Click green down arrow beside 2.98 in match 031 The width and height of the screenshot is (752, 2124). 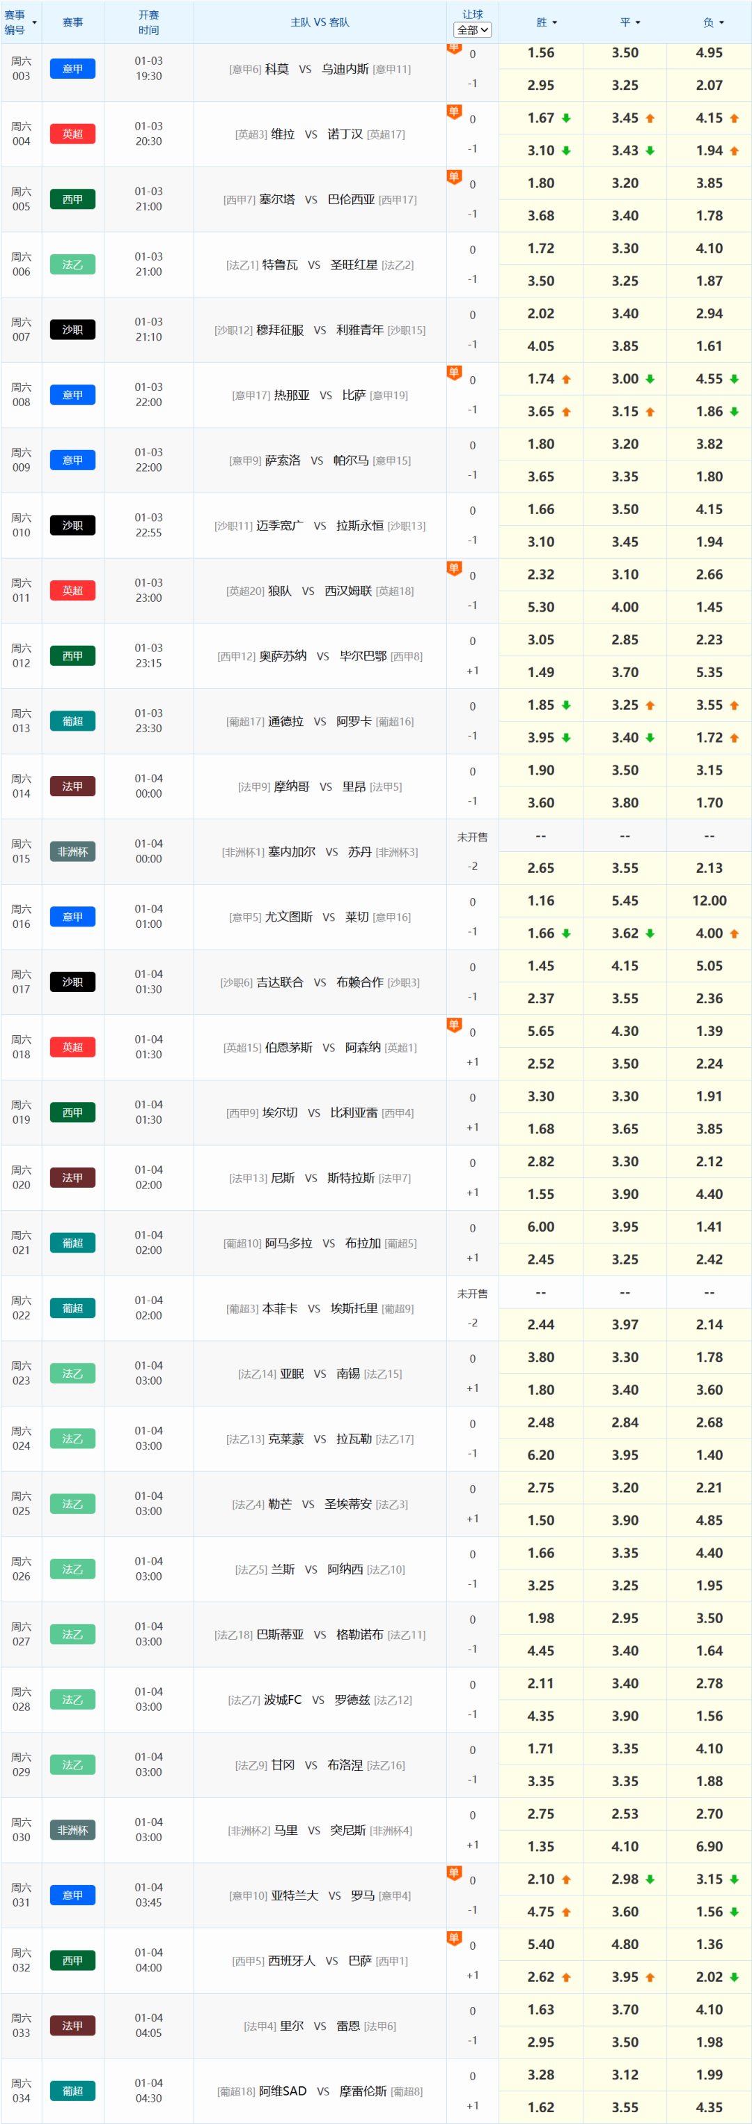point(650,1879)
